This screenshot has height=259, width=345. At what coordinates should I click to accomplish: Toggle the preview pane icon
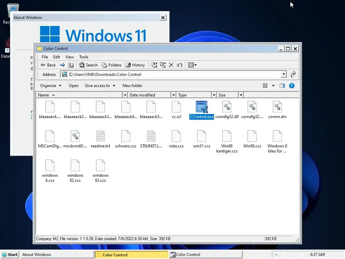282,86
